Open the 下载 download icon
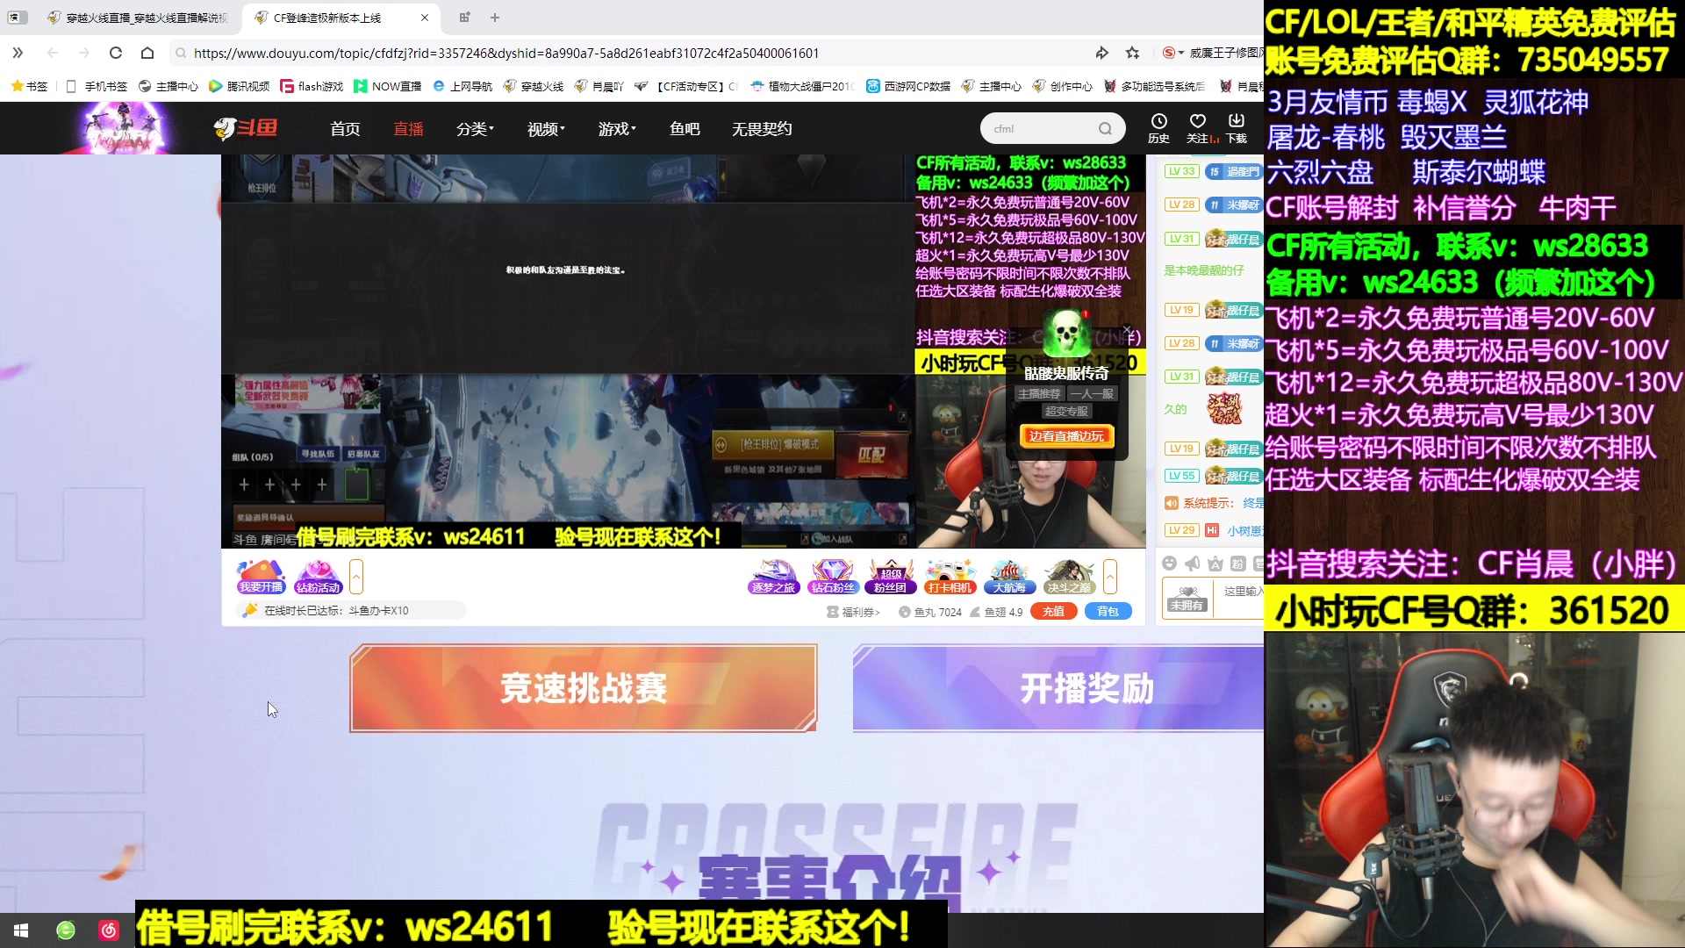 1237,127
